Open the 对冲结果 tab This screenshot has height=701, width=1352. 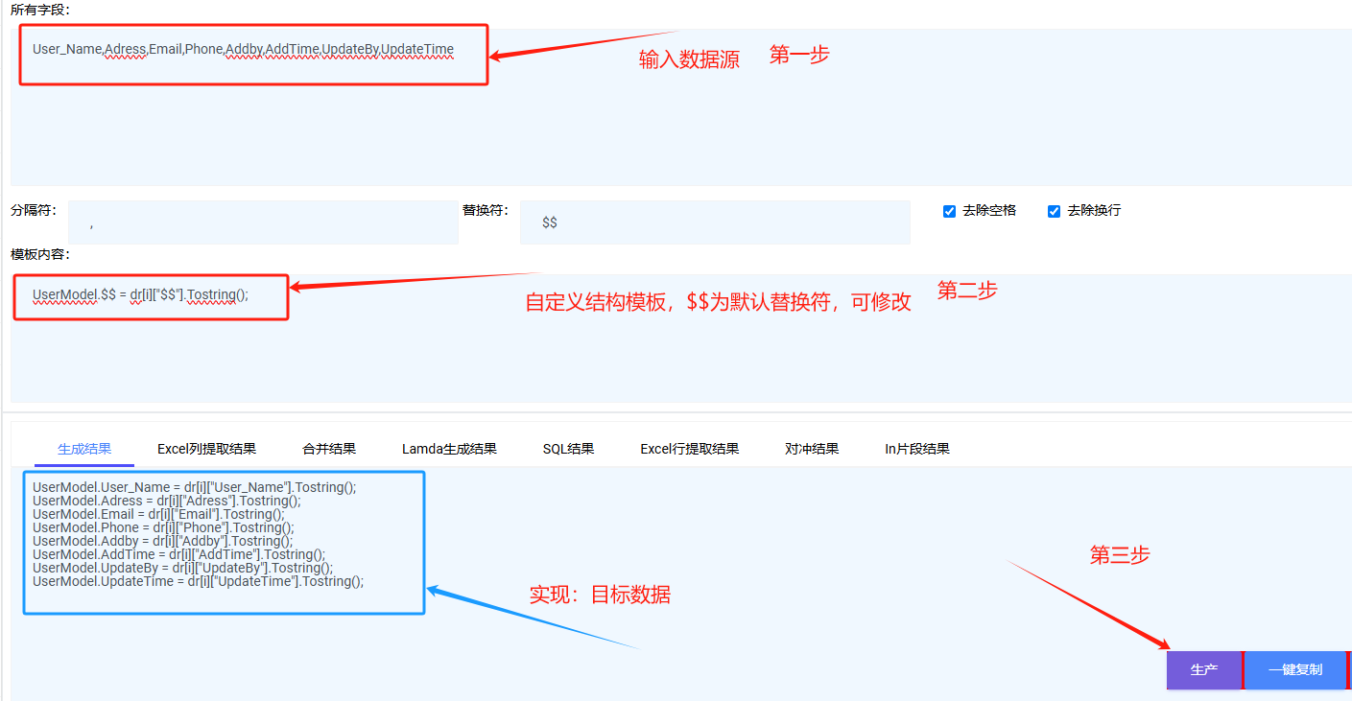[812, 448]
